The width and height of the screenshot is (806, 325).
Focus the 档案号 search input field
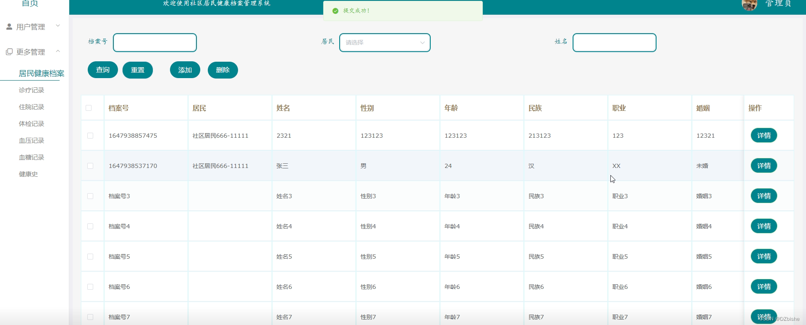pos(155,42)
